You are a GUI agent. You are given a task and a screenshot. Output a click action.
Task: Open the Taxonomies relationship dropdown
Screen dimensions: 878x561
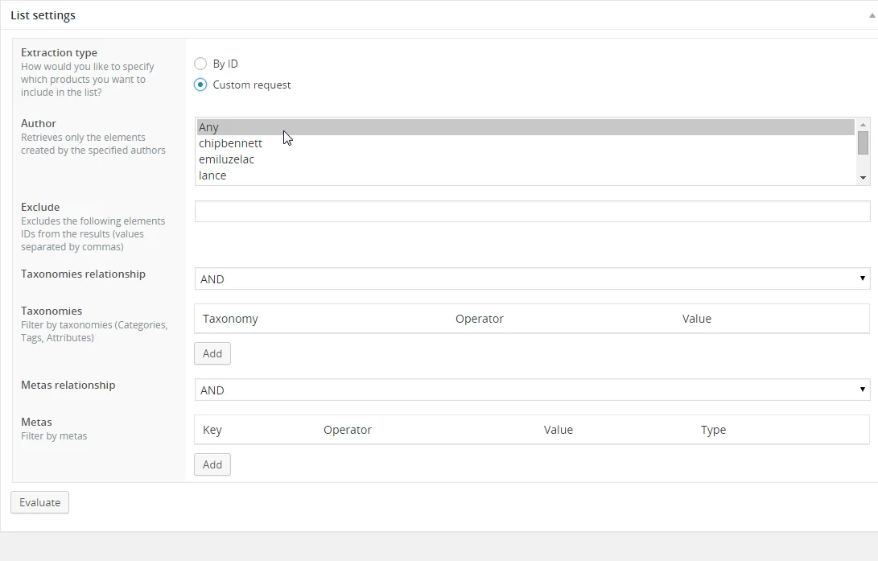(x=532, y=278)
